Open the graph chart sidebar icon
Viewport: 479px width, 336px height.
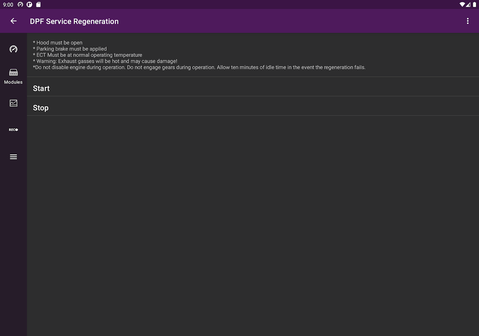[14, 103]
